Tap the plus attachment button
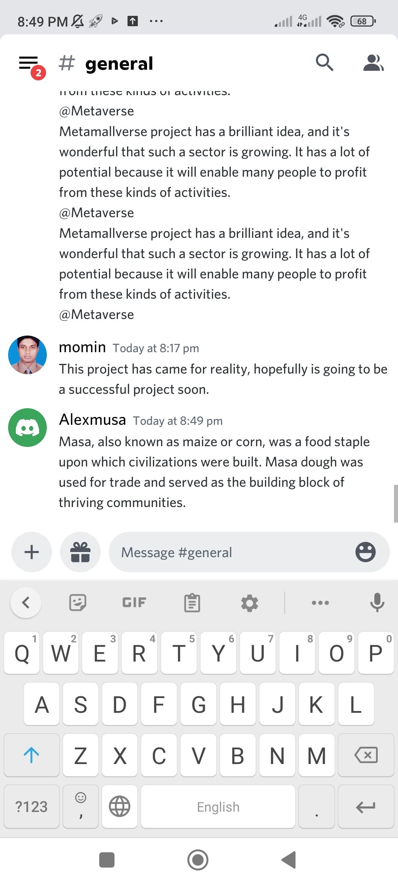The image size is (398, 885). [32, 552]
